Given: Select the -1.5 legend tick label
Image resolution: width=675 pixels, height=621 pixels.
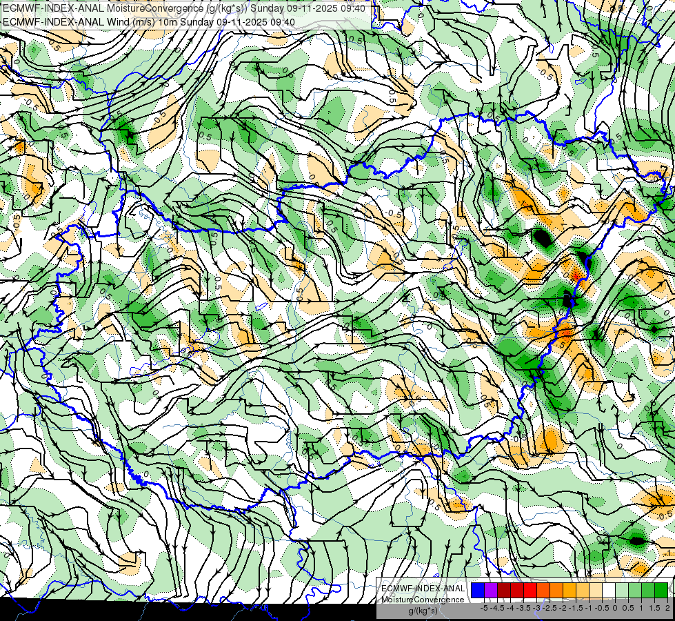Looking at the screenshot, I should 576,608.
